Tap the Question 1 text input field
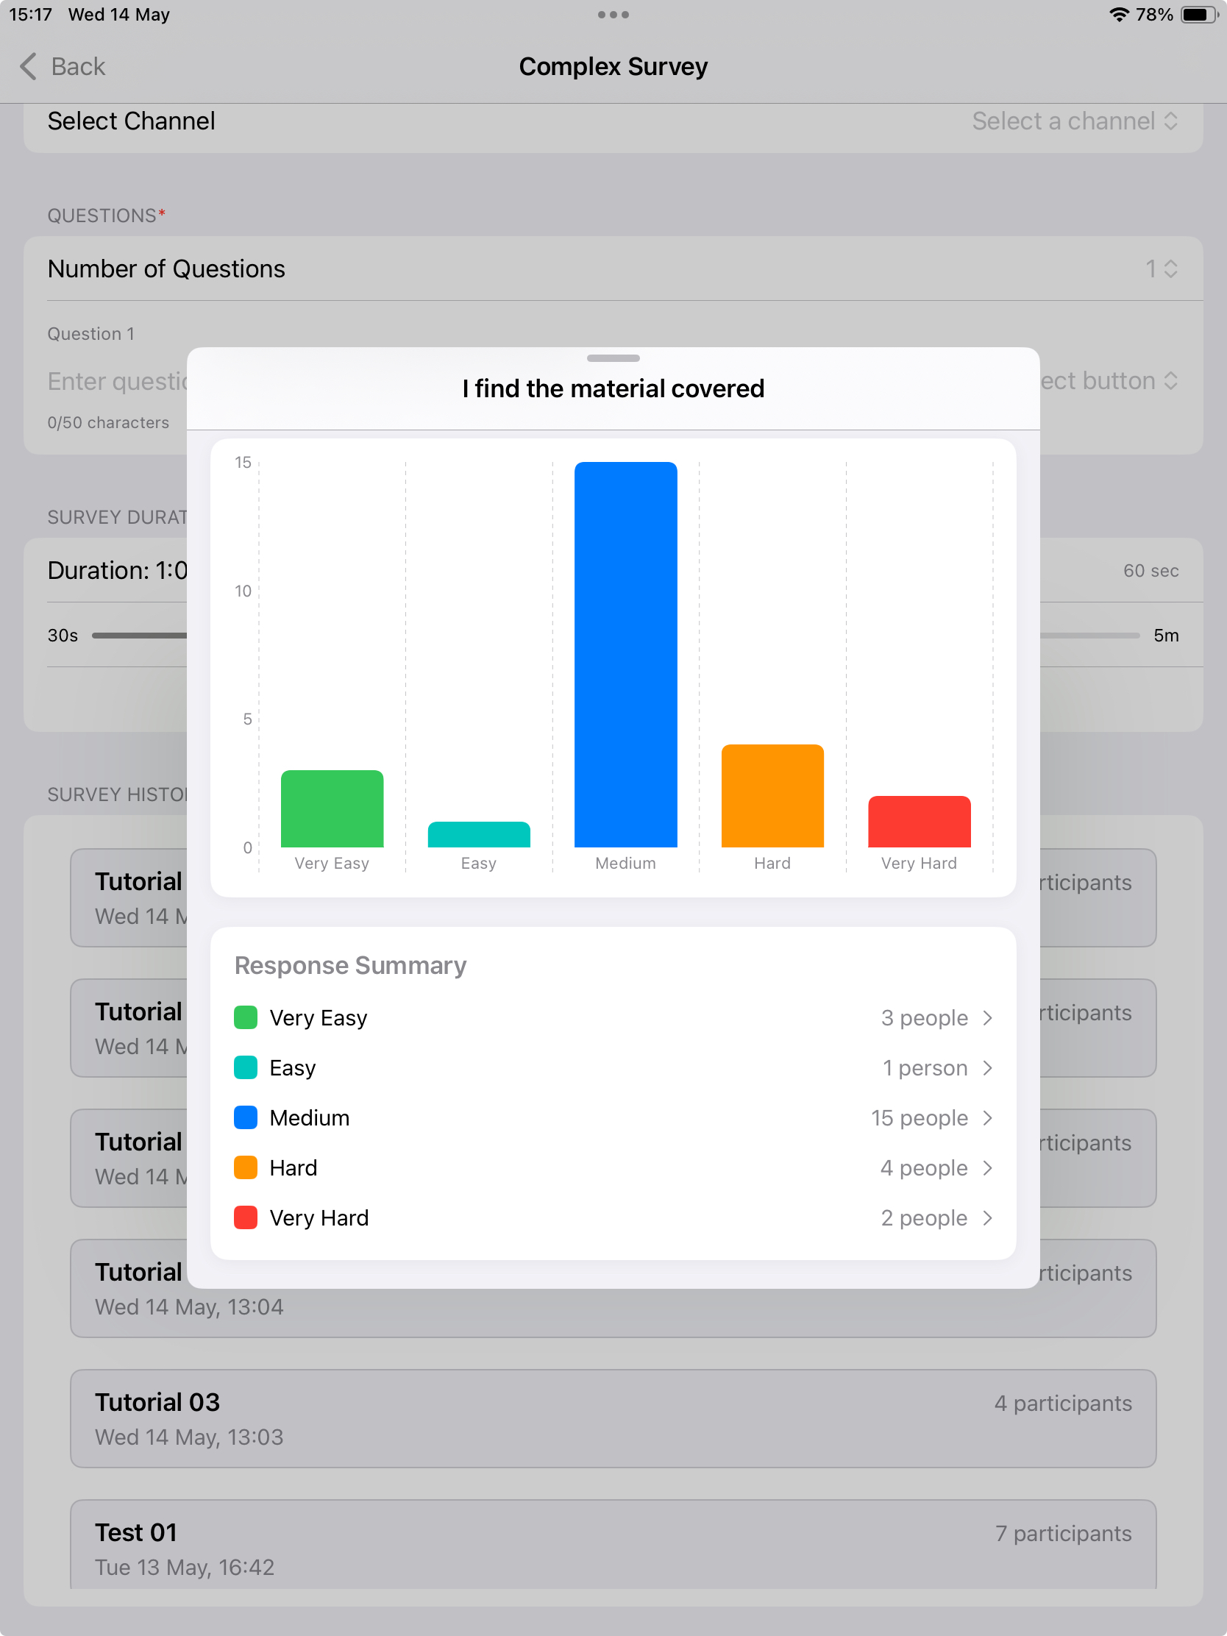1227x1636 pixels. coord(117,381)
